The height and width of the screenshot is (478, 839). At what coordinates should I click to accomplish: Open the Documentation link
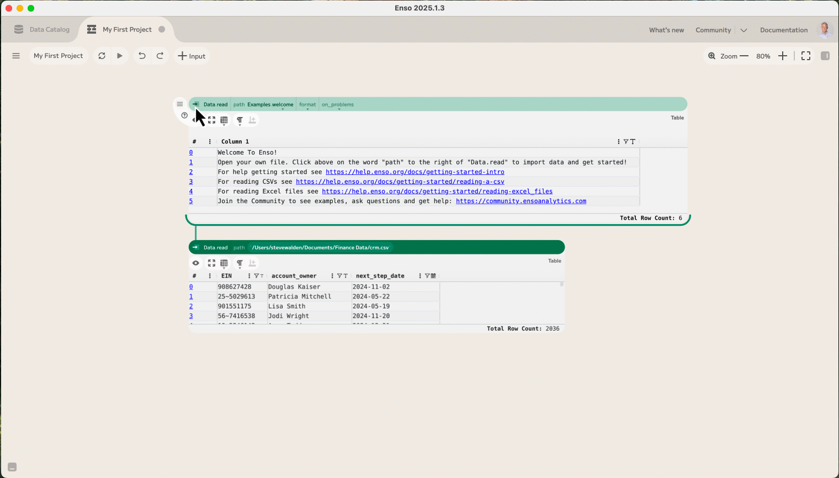(784, 30)
